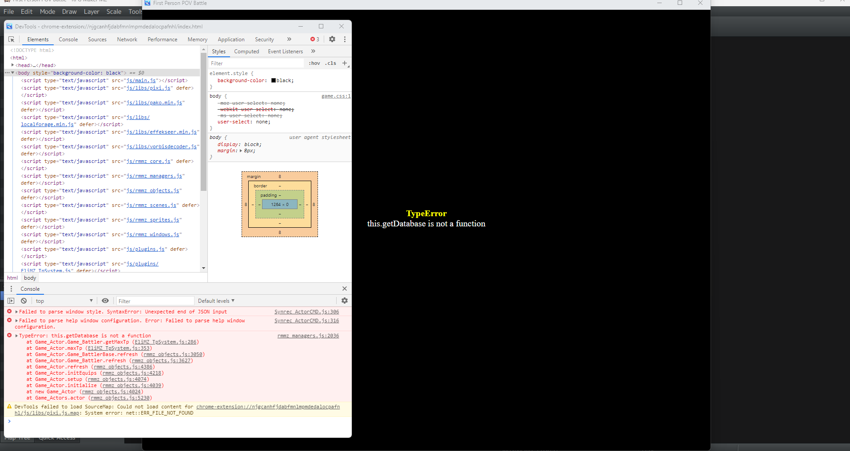Open File menu in RPG Maker
850x451 pixels.
9,12
